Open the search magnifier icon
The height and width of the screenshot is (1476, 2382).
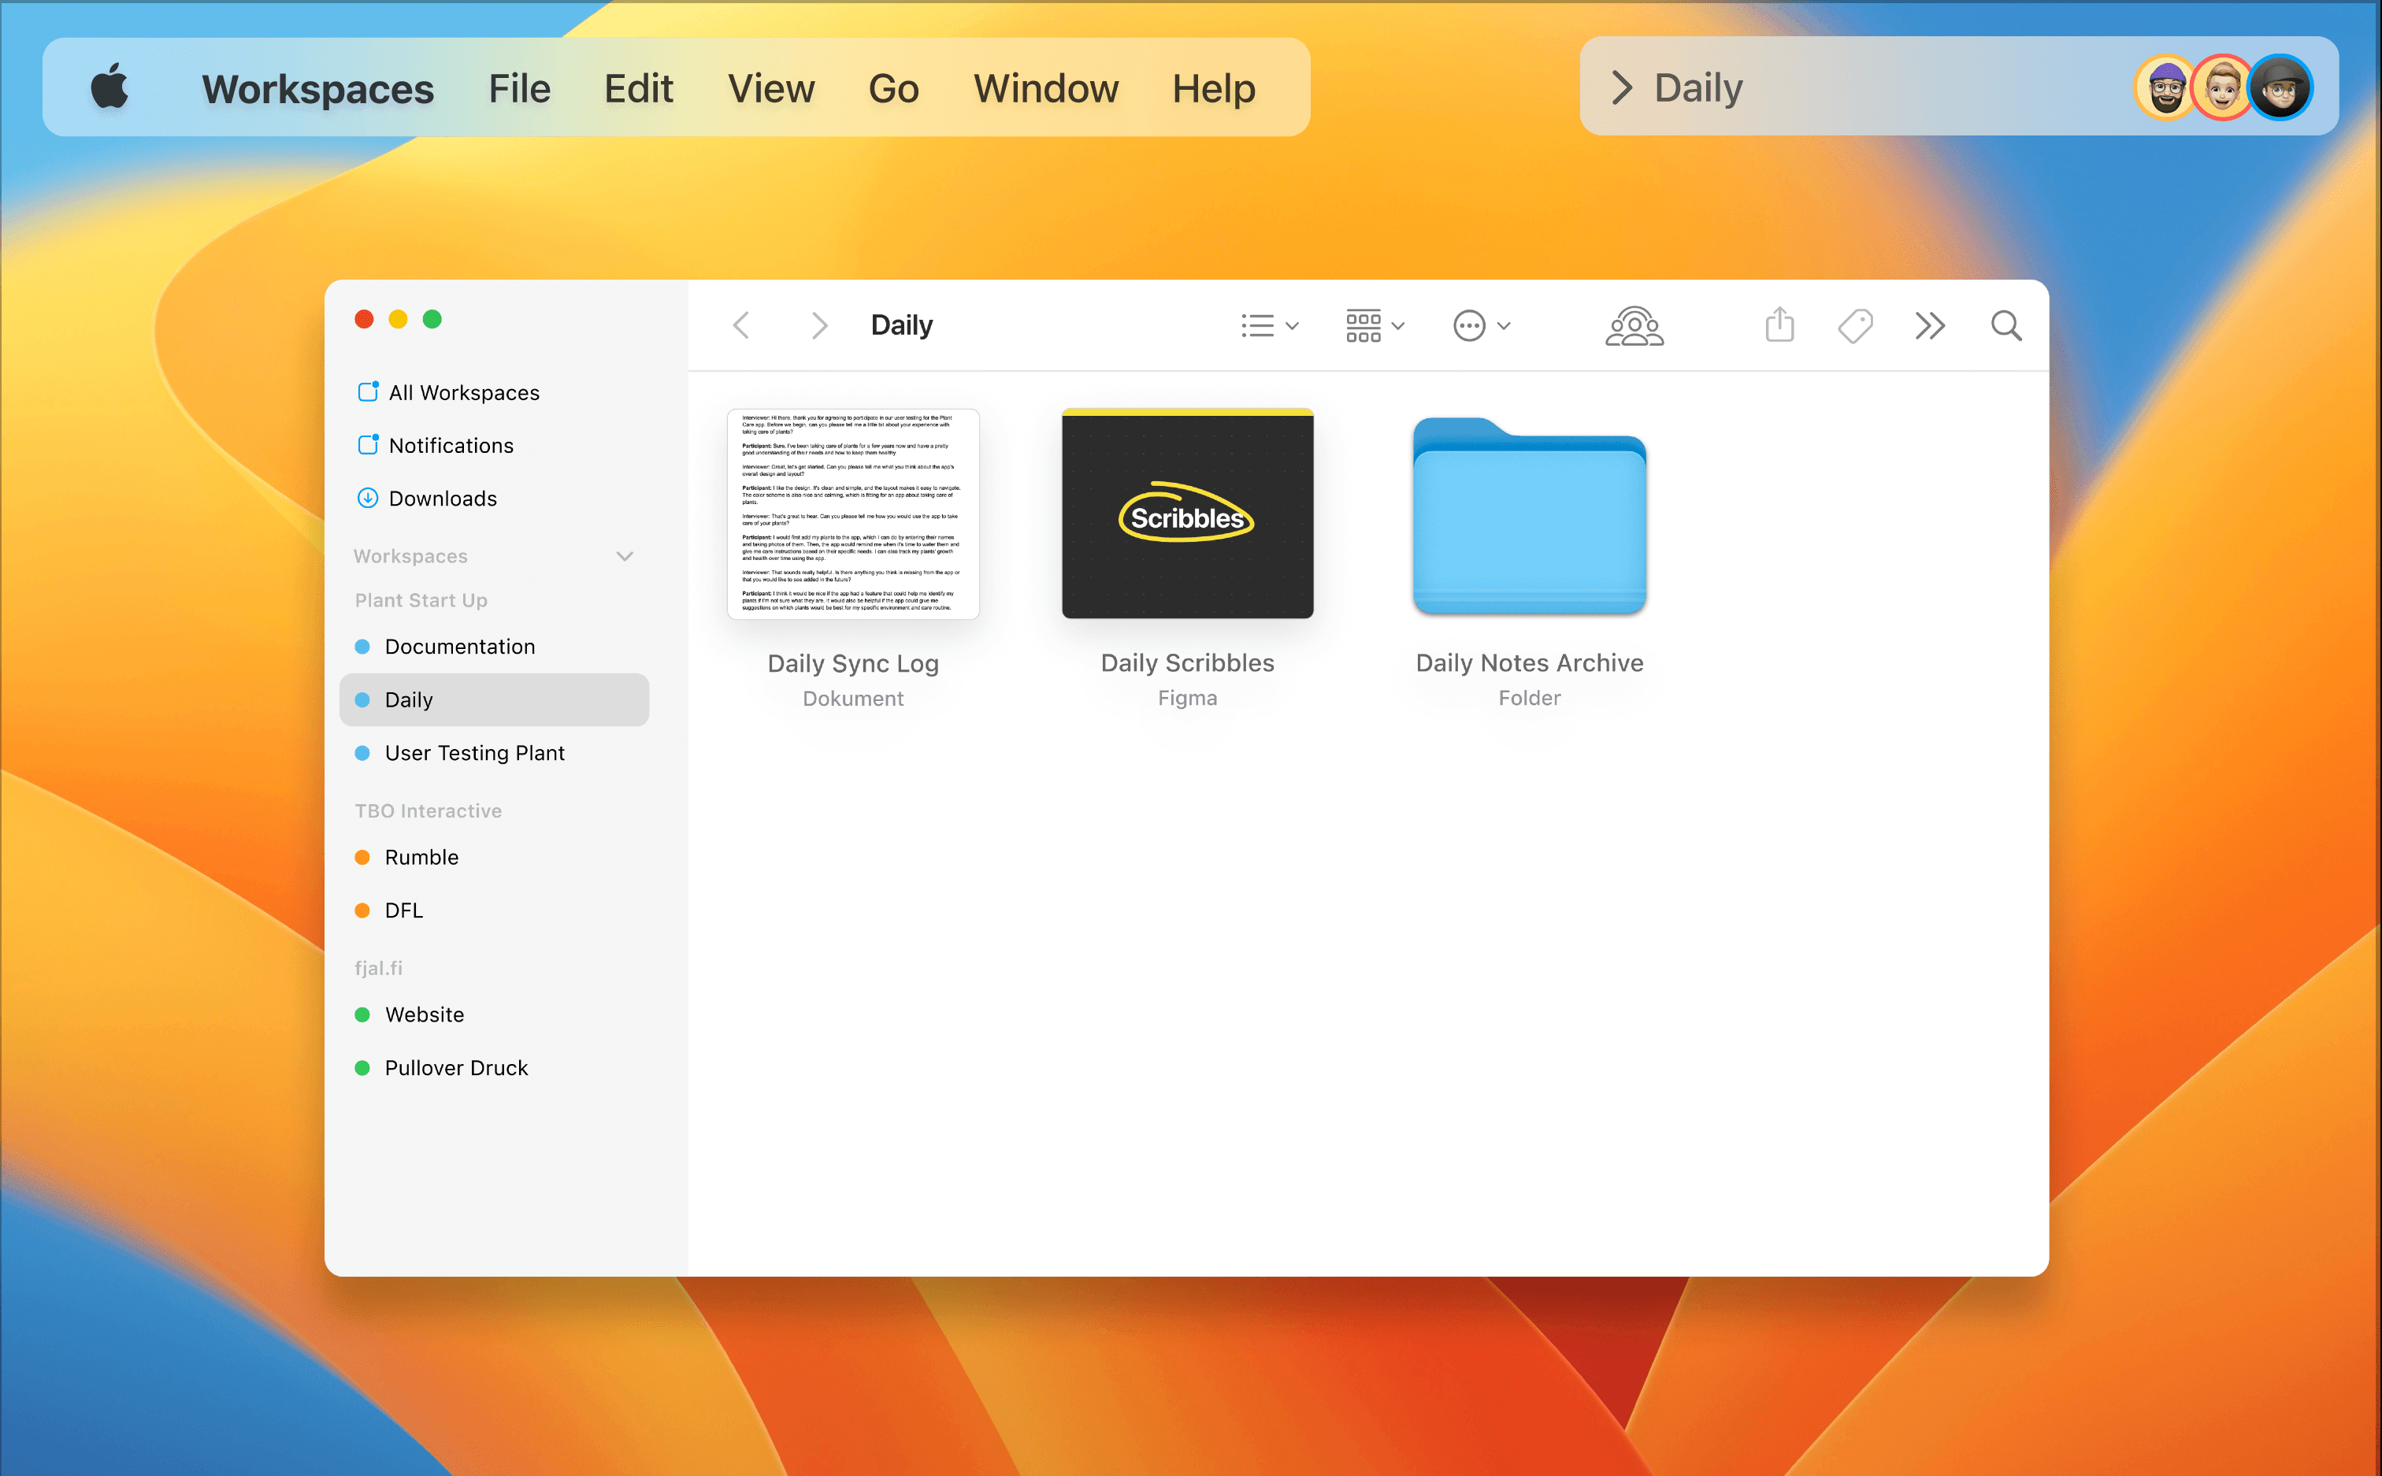click(2006, 325)
